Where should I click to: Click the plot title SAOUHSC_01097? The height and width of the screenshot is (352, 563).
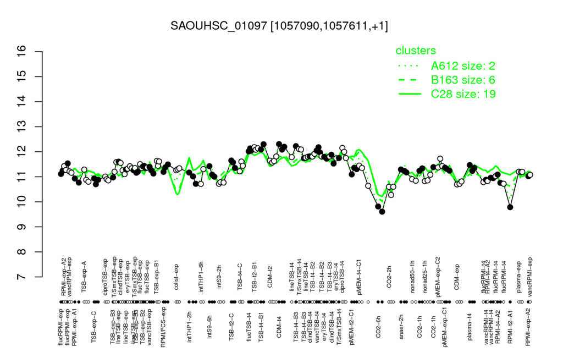point(219,26)
